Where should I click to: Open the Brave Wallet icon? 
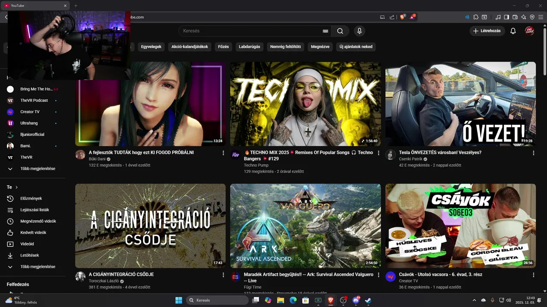pos(515,17)
